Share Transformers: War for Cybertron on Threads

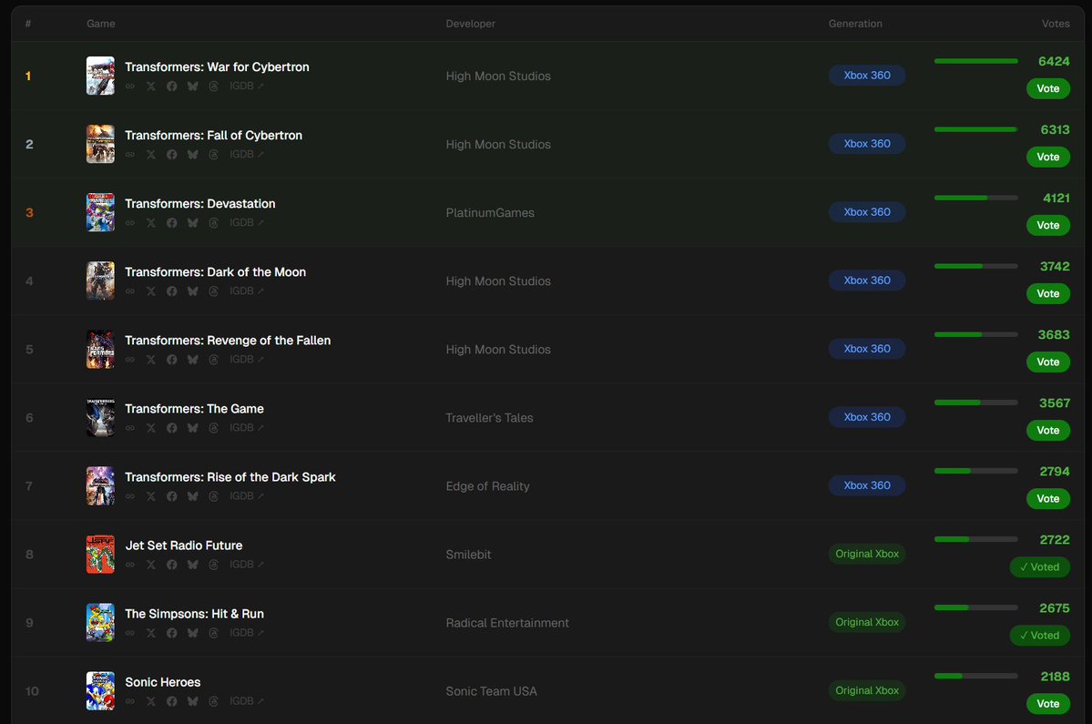(214, 87)
